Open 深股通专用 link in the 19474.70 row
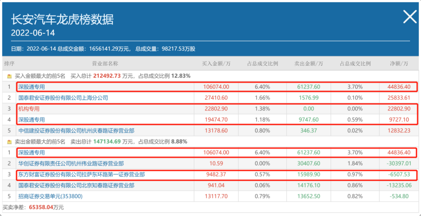The width and height of the screenshot is (421, 216). tap(31, 120)
